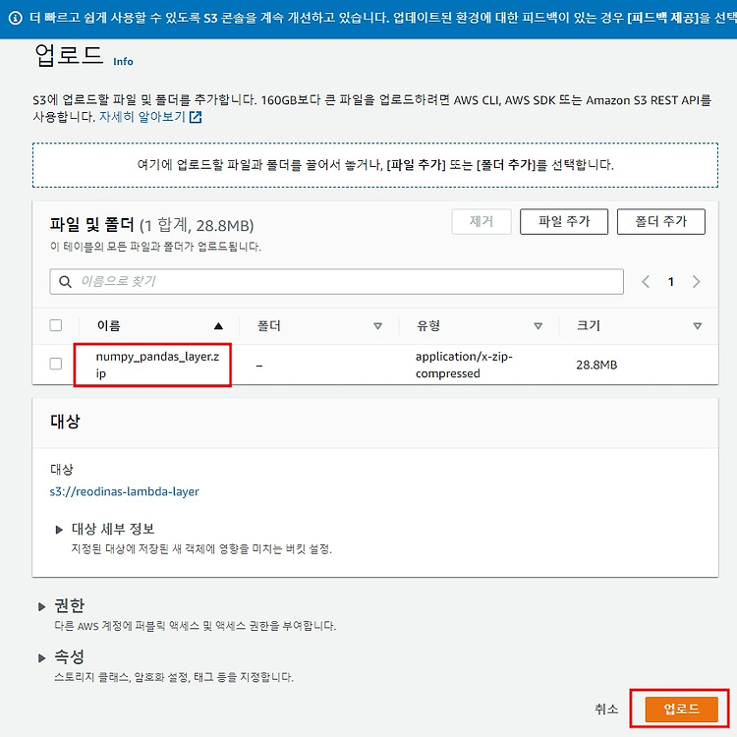Expand the 대상 세부 정보 section
Image resolution: width=737 pixels, height=737 pixels.
pos(59,530)
